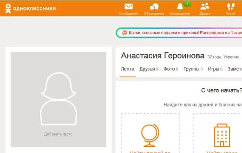The width and height of the screenshot is (242, 153).
Task: Switch to the Лента tab
Action: 127,69
